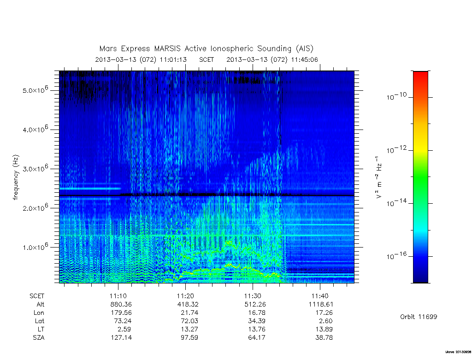472x354 pixels.
Task: Select the start time '2013-03-13 (072) 11:01:13'
Action: 141,59
